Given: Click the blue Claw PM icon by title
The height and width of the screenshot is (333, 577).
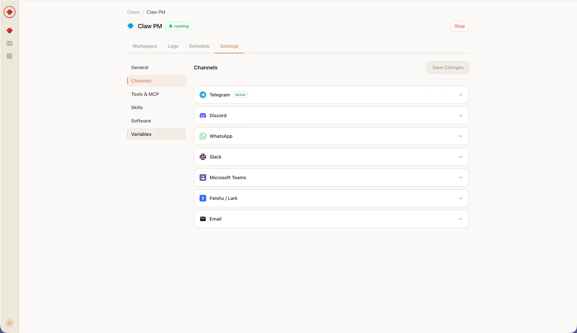Looking at the screenshot, I should [x=130, y=26].
